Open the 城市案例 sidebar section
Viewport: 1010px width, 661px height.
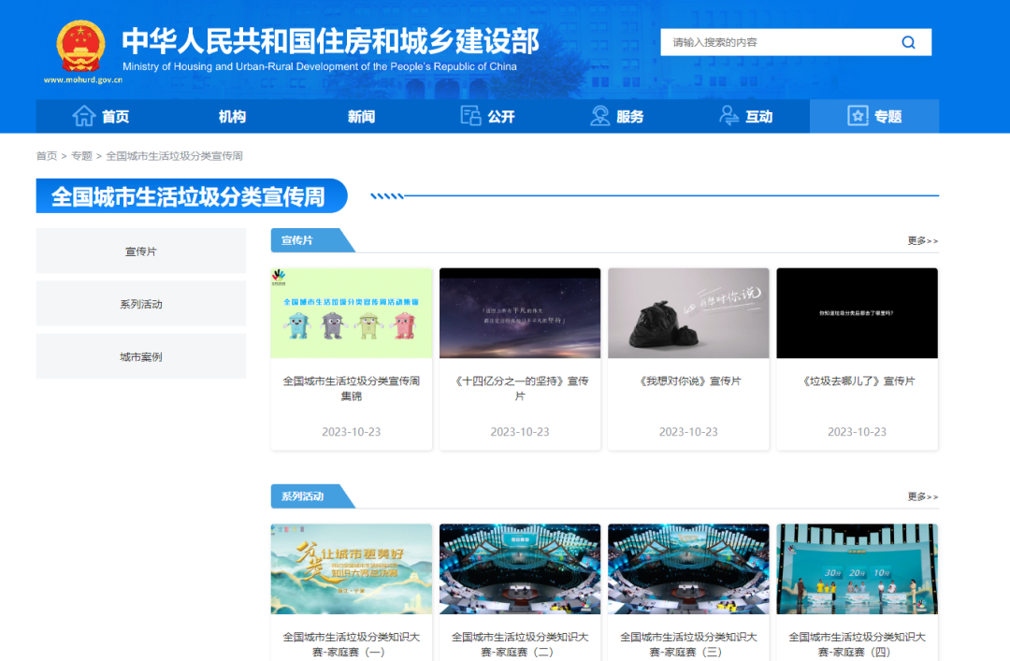pyautogui.click(x=140, y=356)
